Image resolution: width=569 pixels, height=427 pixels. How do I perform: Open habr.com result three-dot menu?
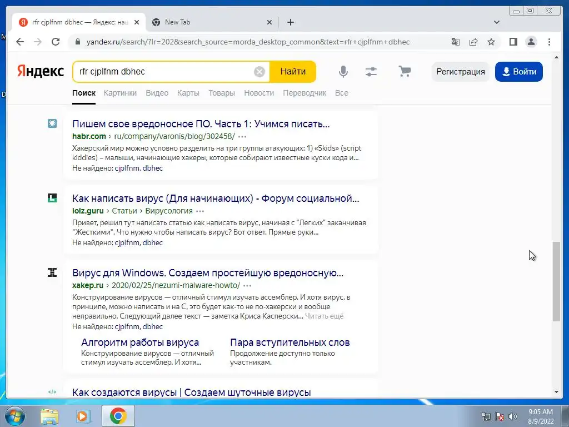pyautogui.click(x=242, y=137)
